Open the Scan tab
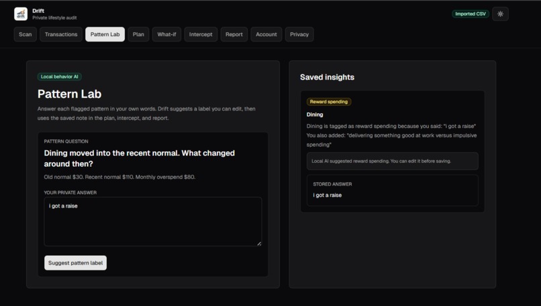Screen dimensions: 541x306 point(26,34)
